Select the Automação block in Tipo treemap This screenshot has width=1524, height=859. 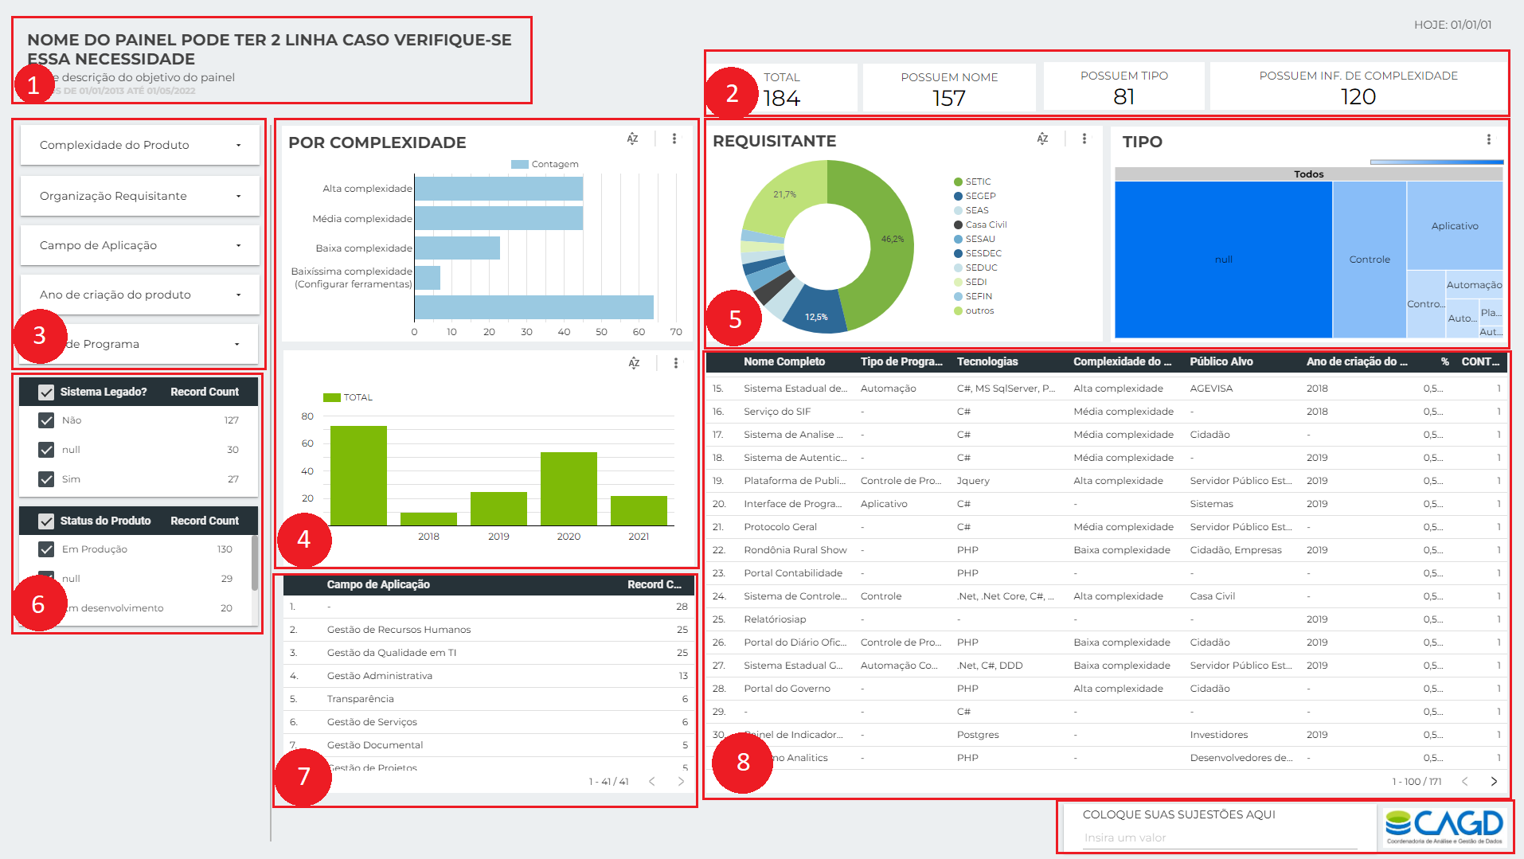point(1474,284)
